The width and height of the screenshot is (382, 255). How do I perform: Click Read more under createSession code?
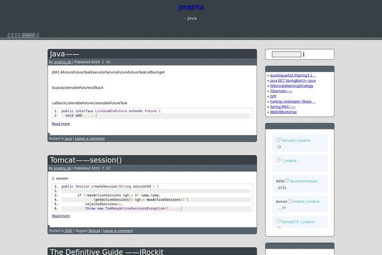pos(60,216)
